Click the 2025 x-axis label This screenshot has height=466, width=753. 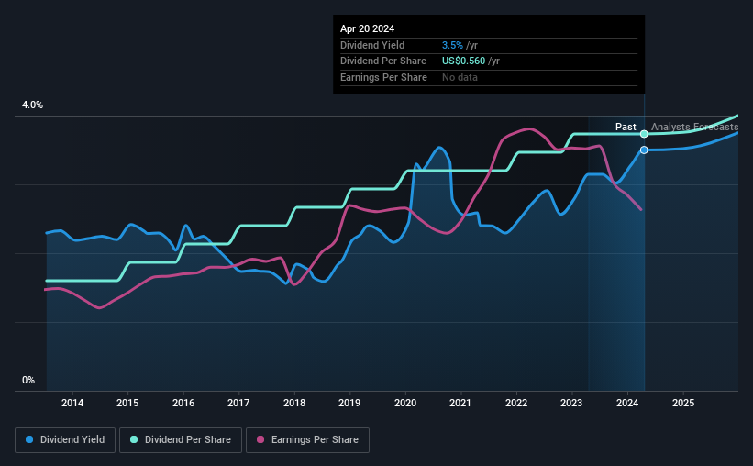[683, 403]
